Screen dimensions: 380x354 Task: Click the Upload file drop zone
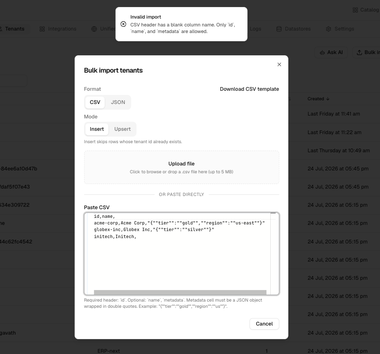(182, 168)
